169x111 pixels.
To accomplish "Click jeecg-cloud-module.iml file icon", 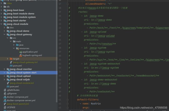I will point(8,83).
